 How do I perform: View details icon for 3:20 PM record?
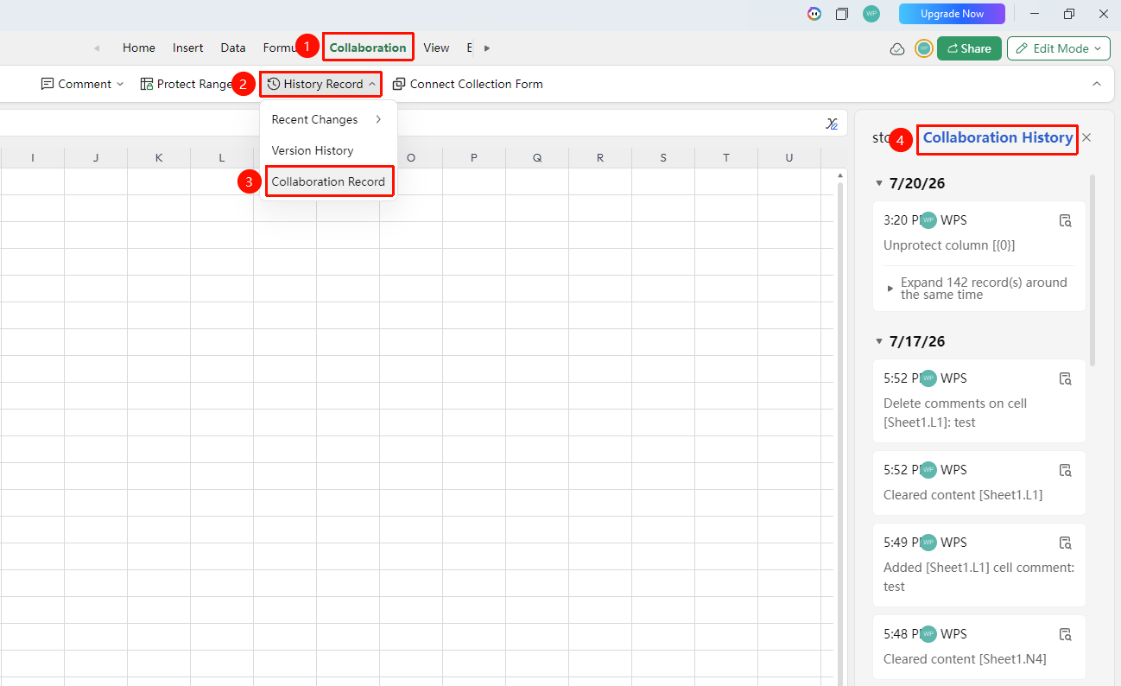click(1066, 220)
